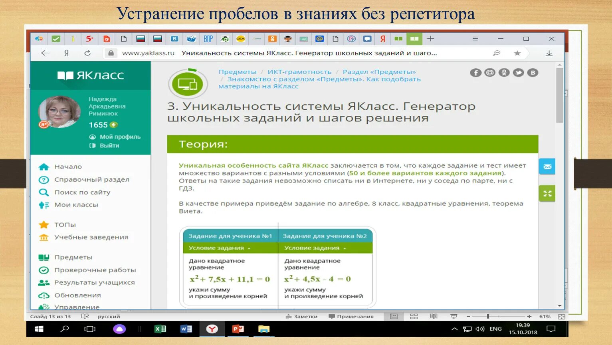Screen dimensions: 612x345
Task: Open downloads via the download arrow icon
Action: (549, 53)
